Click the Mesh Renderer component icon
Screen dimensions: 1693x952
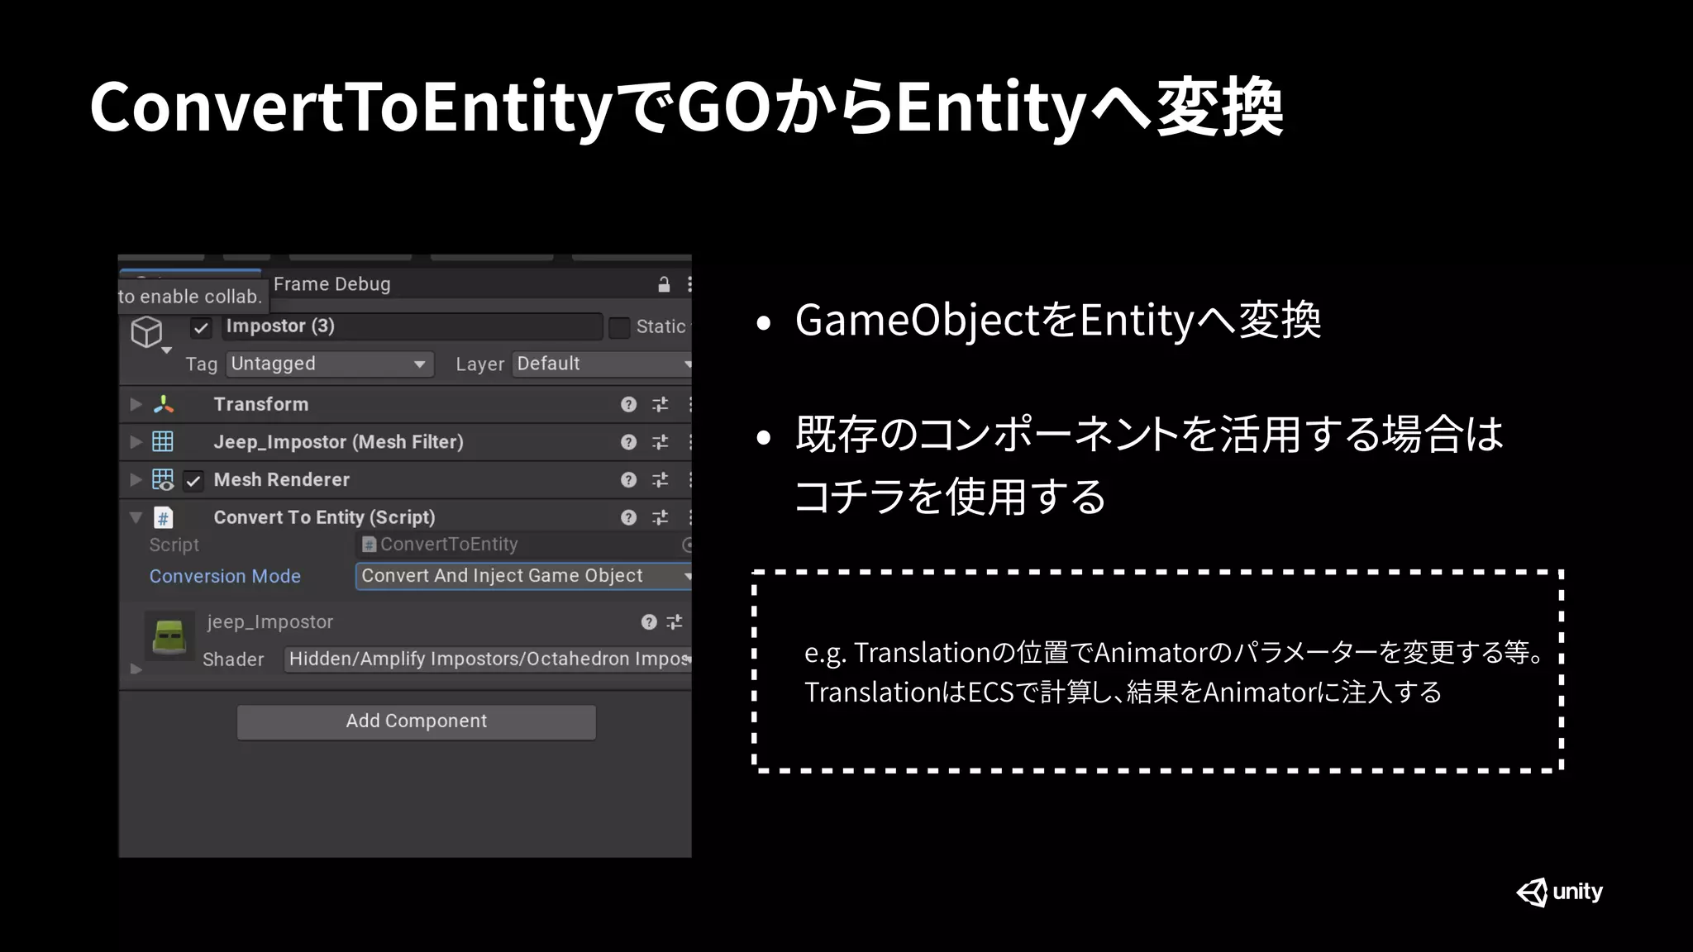pyautogui.click(x=163, y=479)
